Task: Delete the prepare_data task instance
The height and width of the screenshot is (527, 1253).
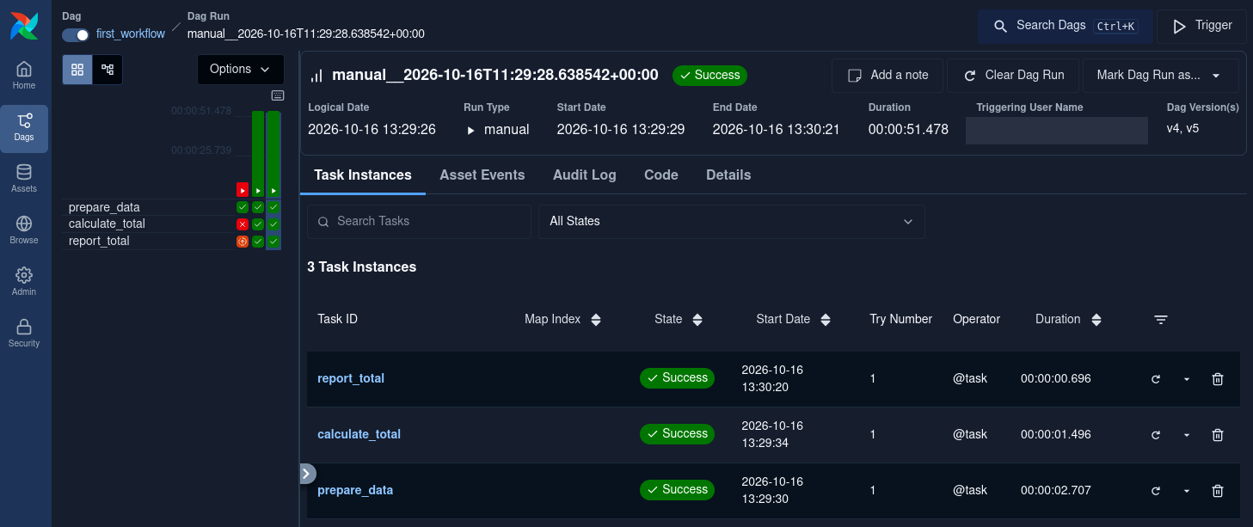Action: click(1218, 491)
